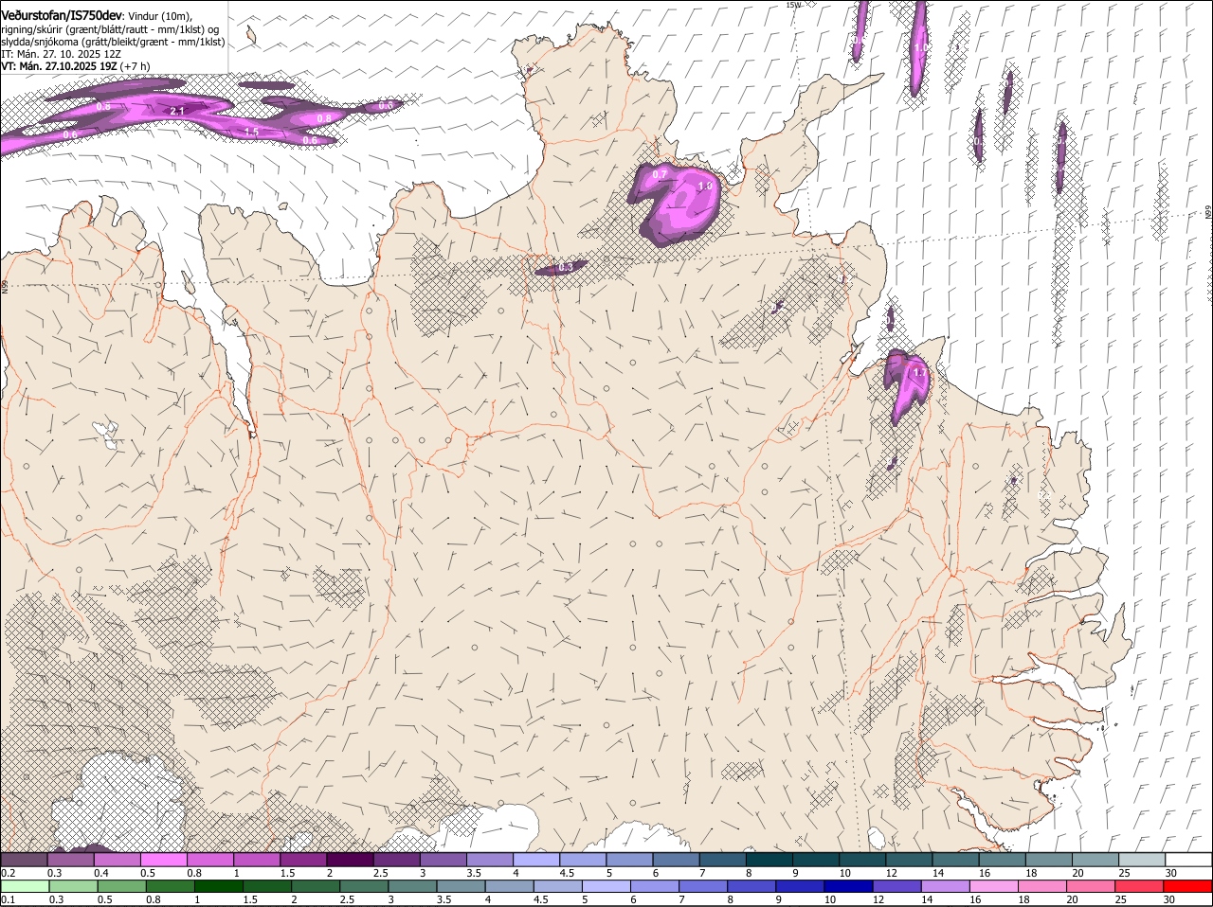Click the rain scale swatch between 25 and 30
This screenshot has width=1213, height=907.
(1141, 886)
